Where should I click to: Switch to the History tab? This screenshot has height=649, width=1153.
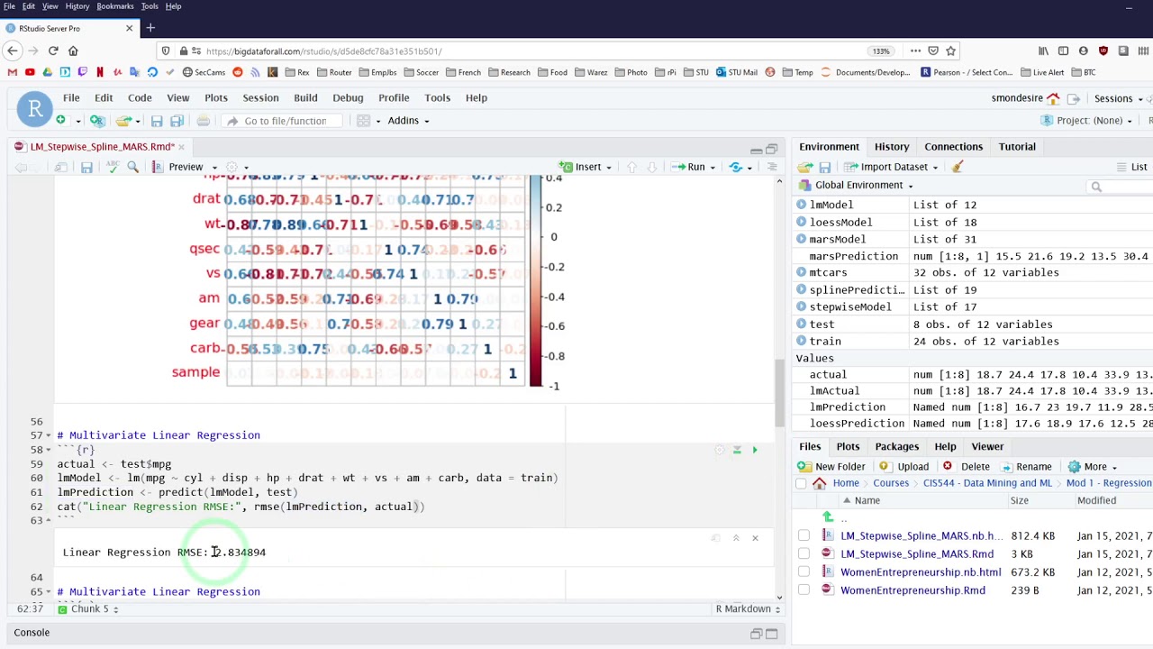coord(892,146)
